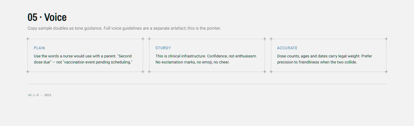
Task: Click the top-left crosshair of ACCURATE card
Action: pyautogui.click(x=271, y=39)
